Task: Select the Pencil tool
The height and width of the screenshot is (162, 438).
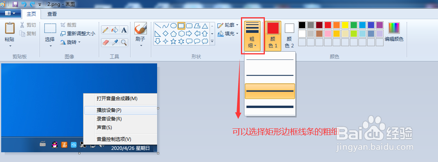Action: tap(106, 30)
